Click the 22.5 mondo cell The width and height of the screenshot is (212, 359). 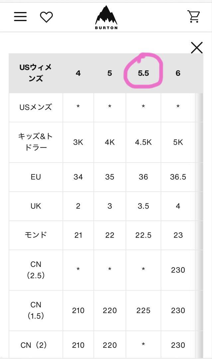point(143,235)
